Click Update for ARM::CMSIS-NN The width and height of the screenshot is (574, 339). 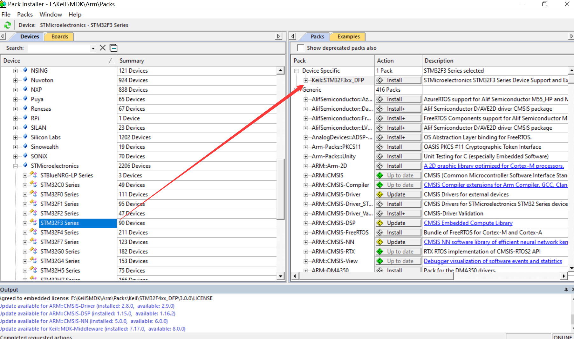coord(399,242)
